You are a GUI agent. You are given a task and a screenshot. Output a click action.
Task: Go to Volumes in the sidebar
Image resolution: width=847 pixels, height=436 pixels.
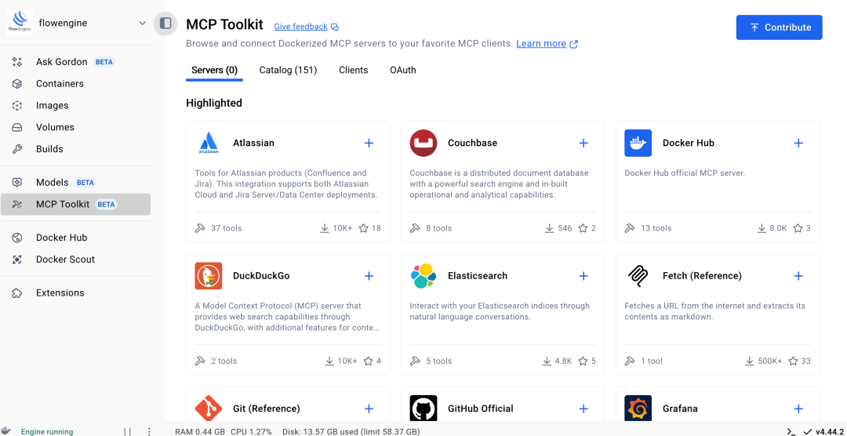pyautogui.click(x=75, y=127)
